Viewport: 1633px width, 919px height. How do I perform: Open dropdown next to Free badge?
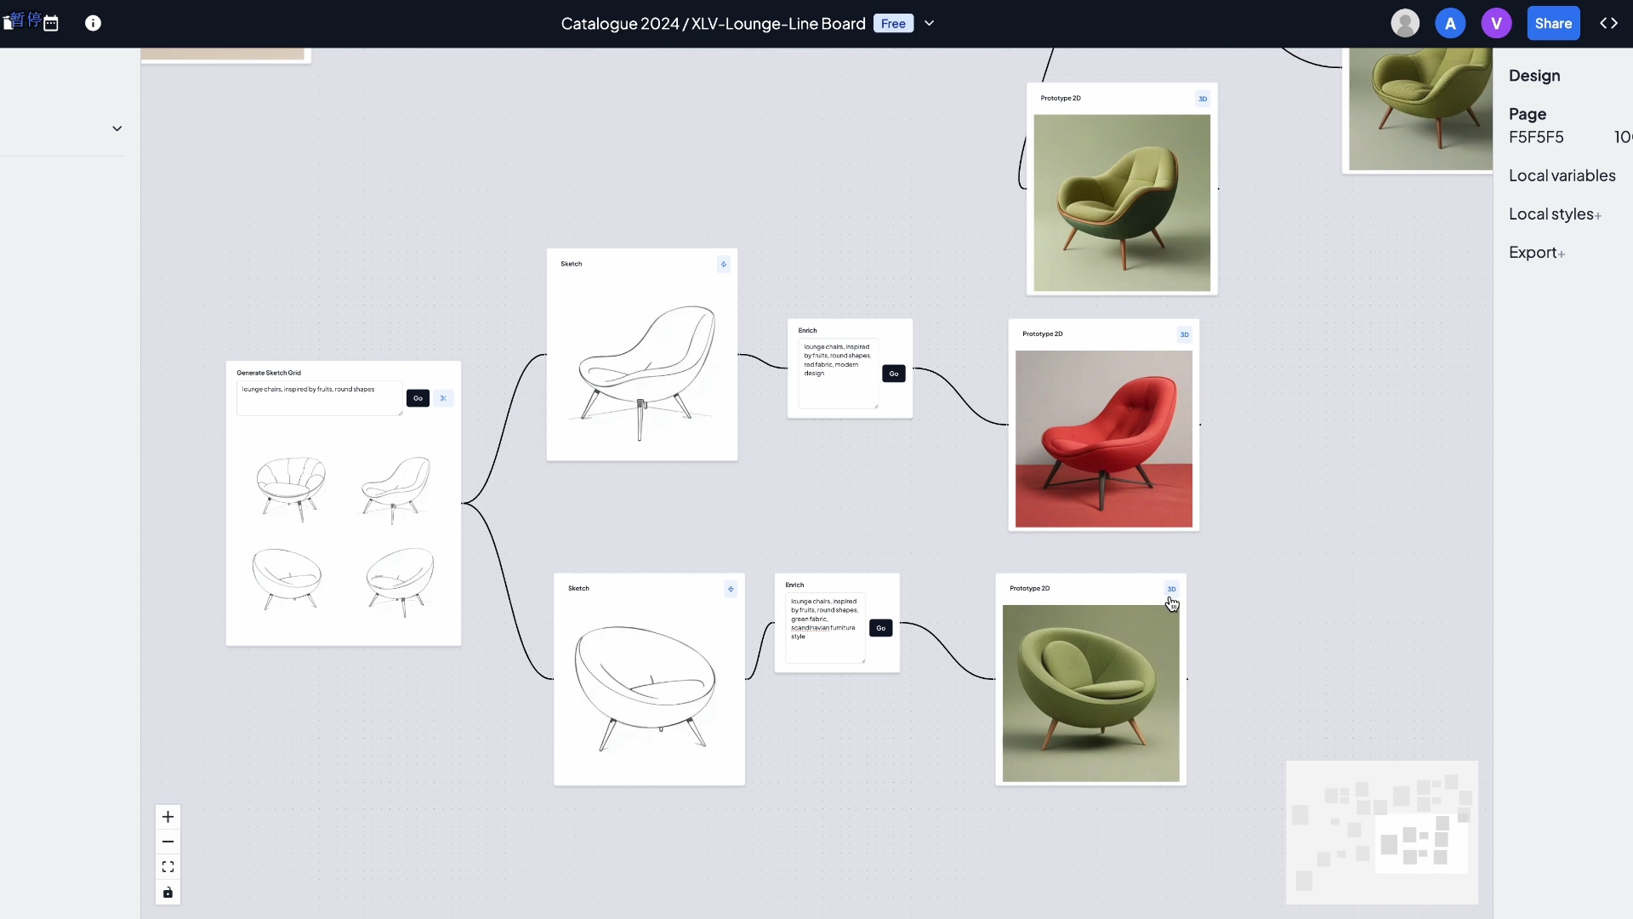(x=930, y=24)
